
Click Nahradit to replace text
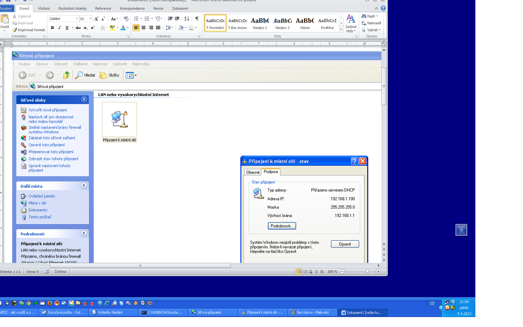click(x=371, y=23)
